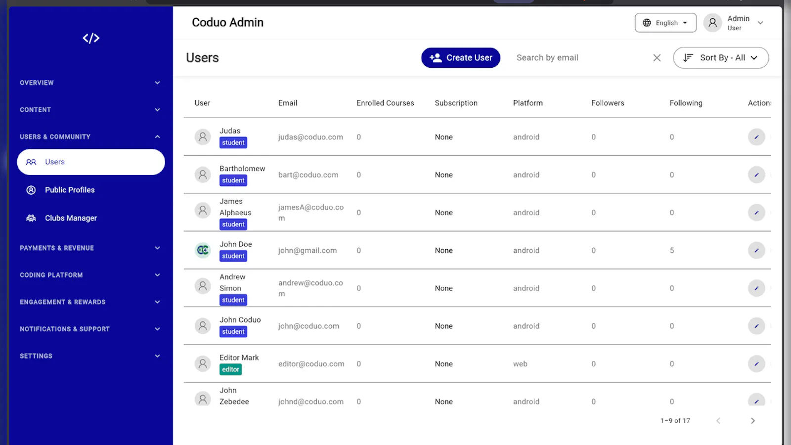
Task: Expand Engagement & Rewards section
Action: (90, 302)
